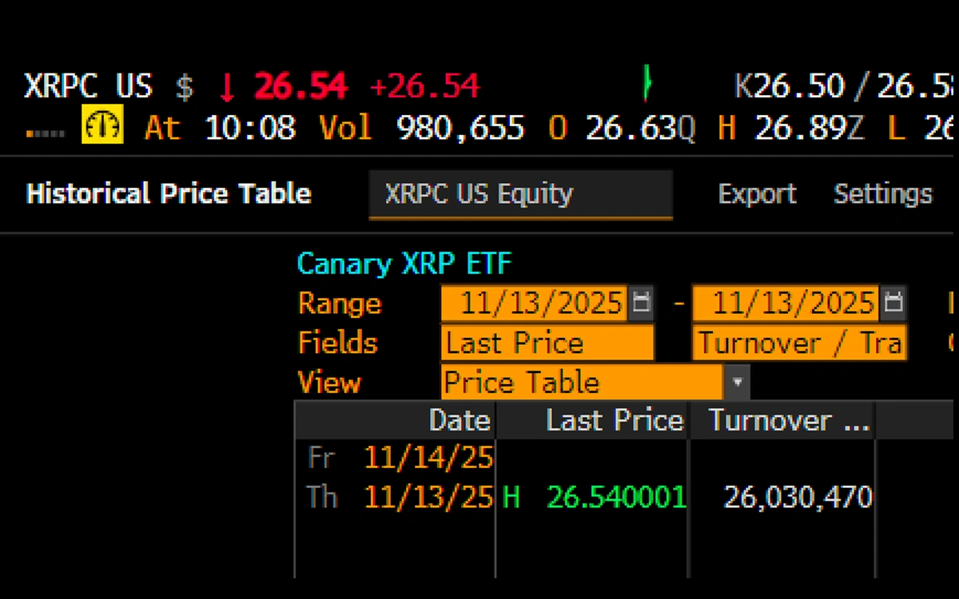Click the Canary XRP ETF name link

404,264
